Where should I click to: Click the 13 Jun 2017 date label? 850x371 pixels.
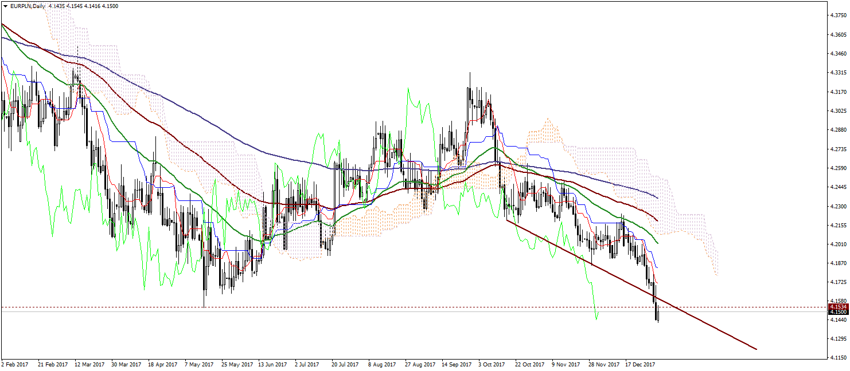coord(272,364)
